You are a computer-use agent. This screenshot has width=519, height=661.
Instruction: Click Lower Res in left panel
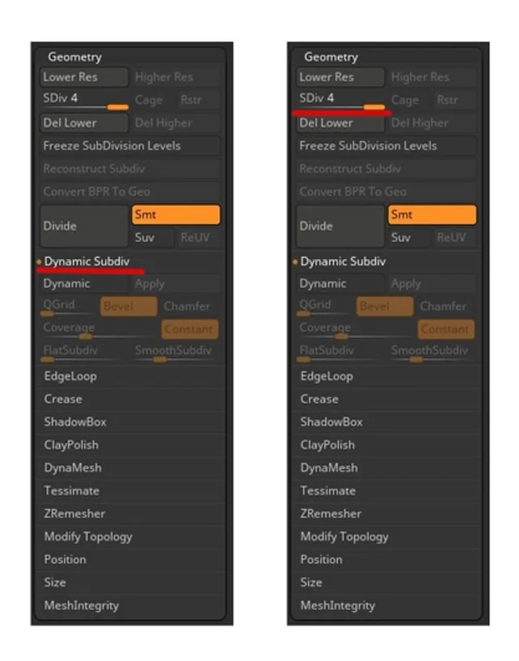click(x=84, y=77)
